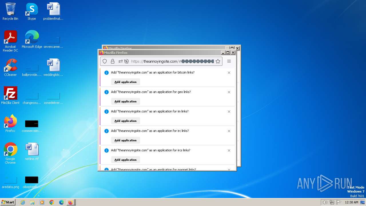Close the background Mozilla Firefox window
This screenshot has height=206, width=366.
pyautogui.click(x=238, y=48)
